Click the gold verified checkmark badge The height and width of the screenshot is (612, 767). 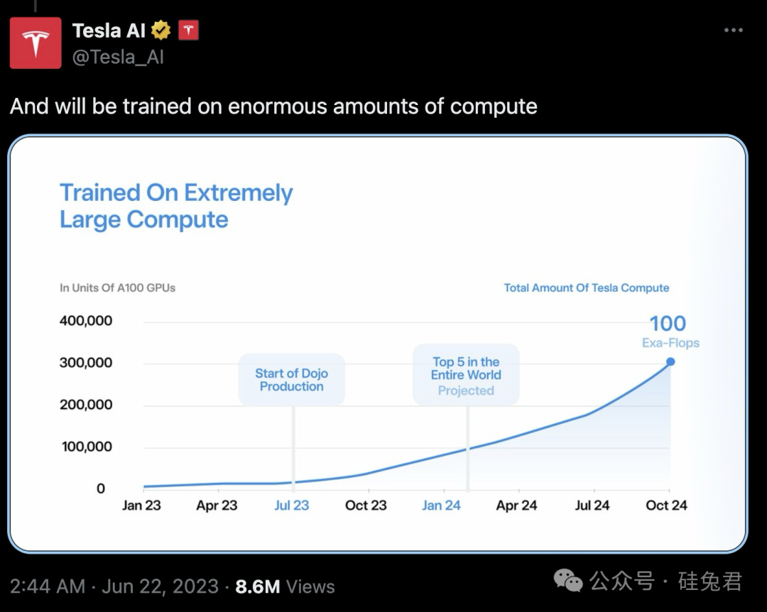pos(161,31)
